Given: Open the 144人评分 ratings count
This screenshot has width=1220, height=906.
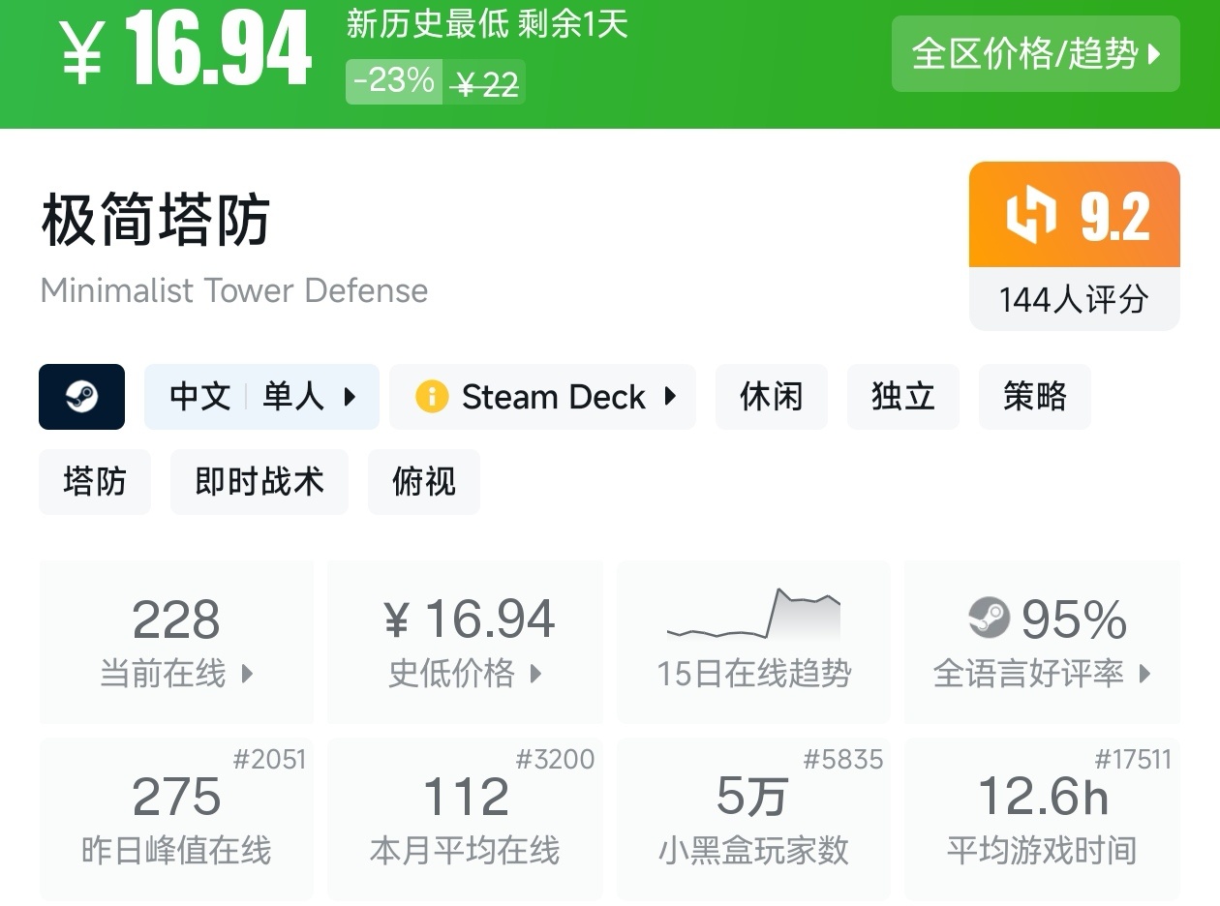Looking at the screenshot, I should pyautogui.click(x=1074, y=300).
